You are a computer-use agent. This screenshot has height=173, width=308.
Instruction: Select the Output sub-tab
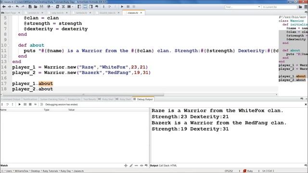(154, 165)
